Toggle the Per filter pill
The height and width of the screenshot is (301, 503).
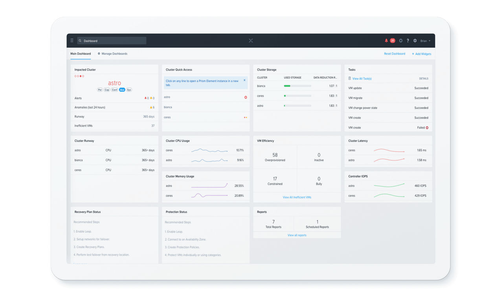100,90
